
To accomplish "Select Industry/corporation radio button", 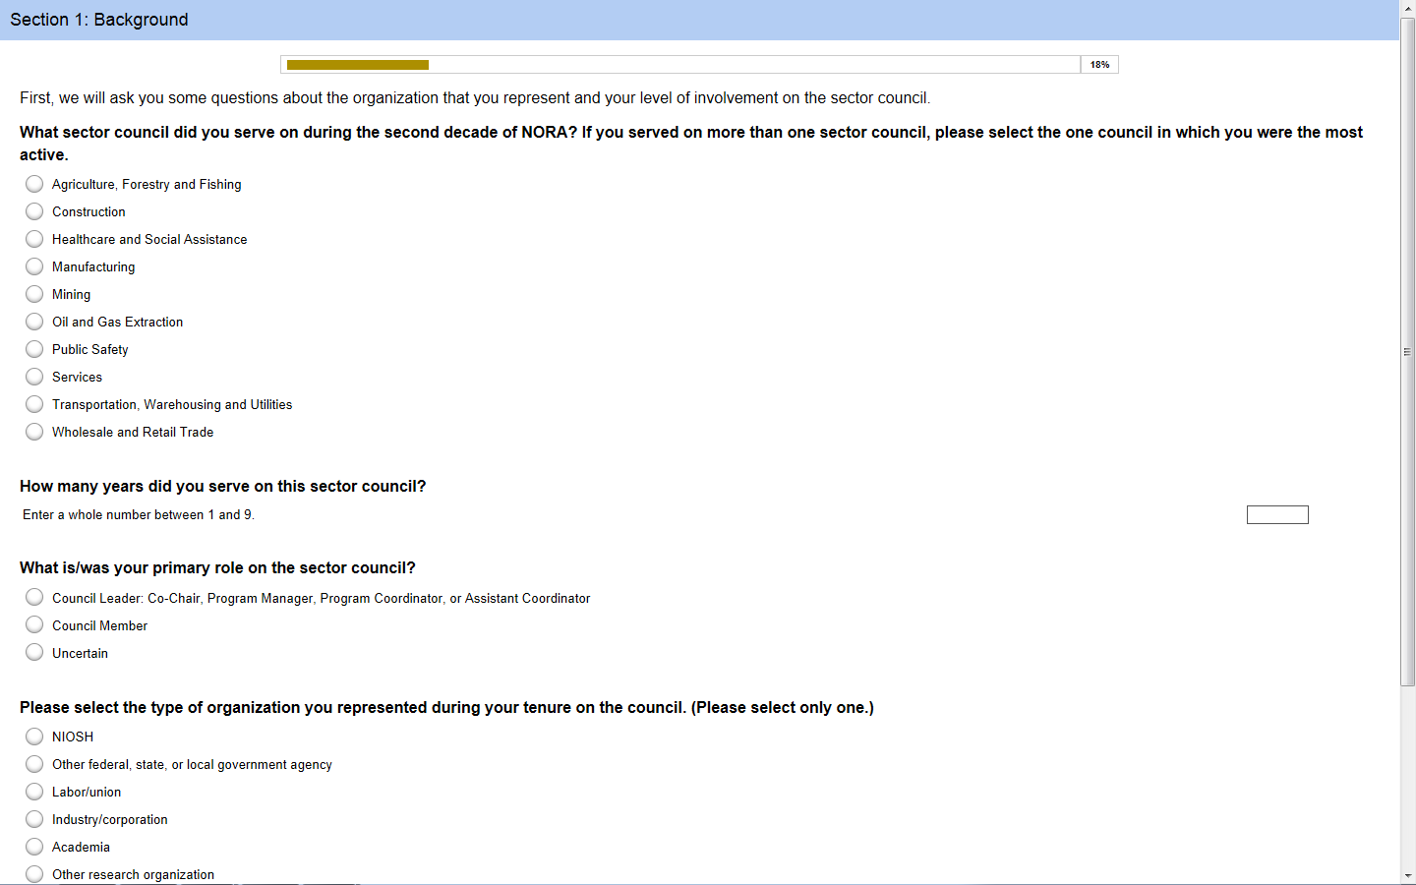I will tap(34, 819).
